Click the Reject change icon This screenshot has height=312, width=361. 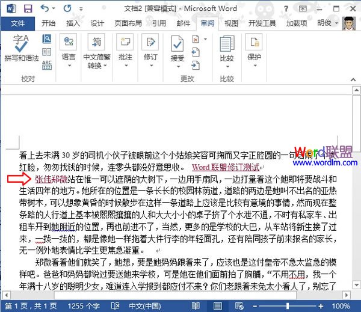(196, 40)
